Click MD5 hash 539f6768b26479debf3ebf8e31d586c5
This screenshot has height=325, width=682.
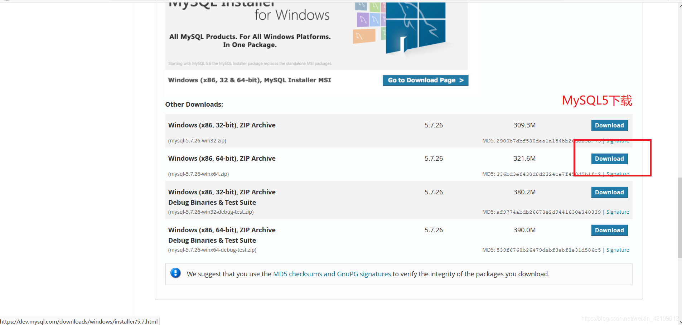(x=548, y=250)
